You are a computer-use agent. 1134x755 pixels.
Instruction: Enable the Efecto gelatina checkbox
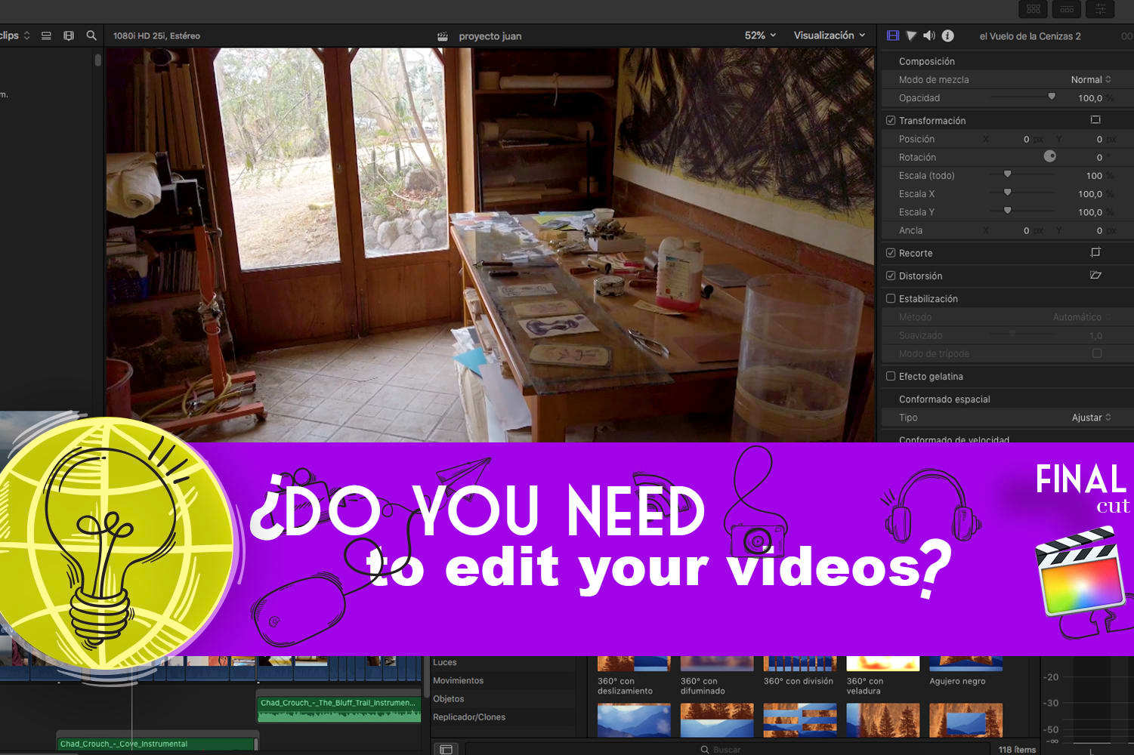point(891,376)
